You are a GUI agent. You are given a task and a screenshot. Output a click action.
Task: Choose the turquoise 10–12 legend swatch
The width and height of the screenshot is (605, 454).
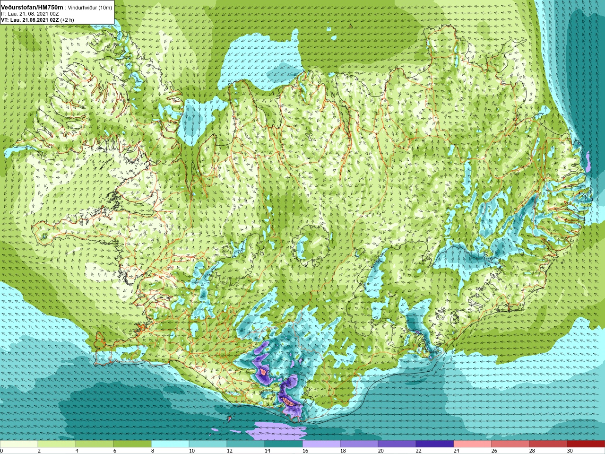click(208, 444)
